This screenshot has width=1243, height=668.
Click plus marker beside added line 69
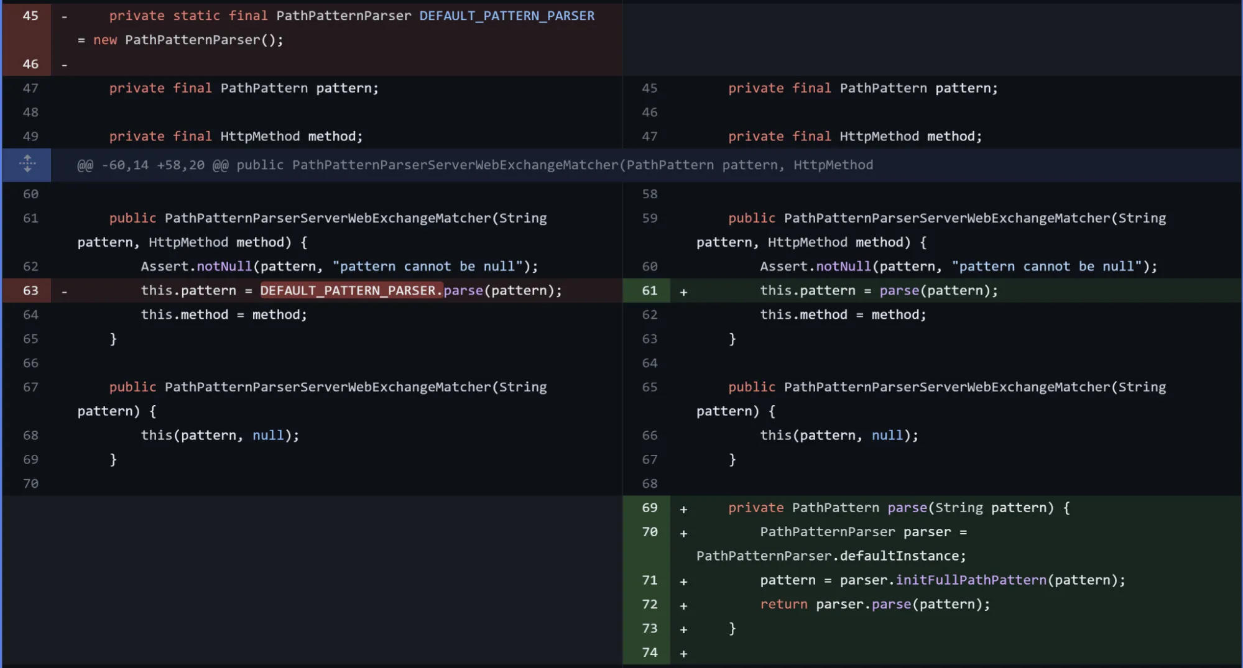pos(683,509)
